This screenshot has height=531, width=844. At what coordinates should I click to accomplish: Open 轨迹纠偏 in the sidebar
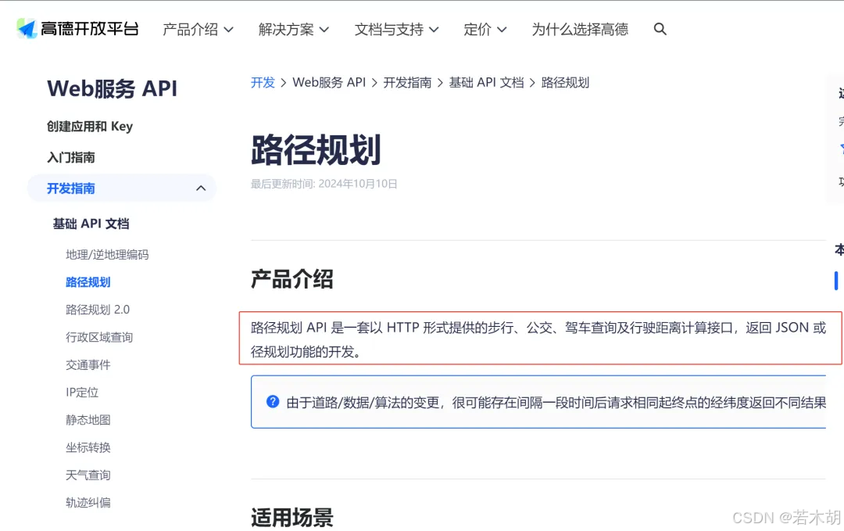88,503
